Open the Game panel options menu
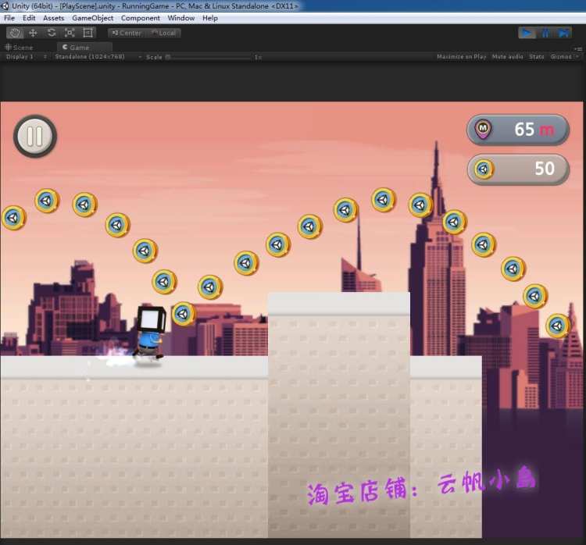This screenshot has width=586, height=545. [x=578, y=48]
